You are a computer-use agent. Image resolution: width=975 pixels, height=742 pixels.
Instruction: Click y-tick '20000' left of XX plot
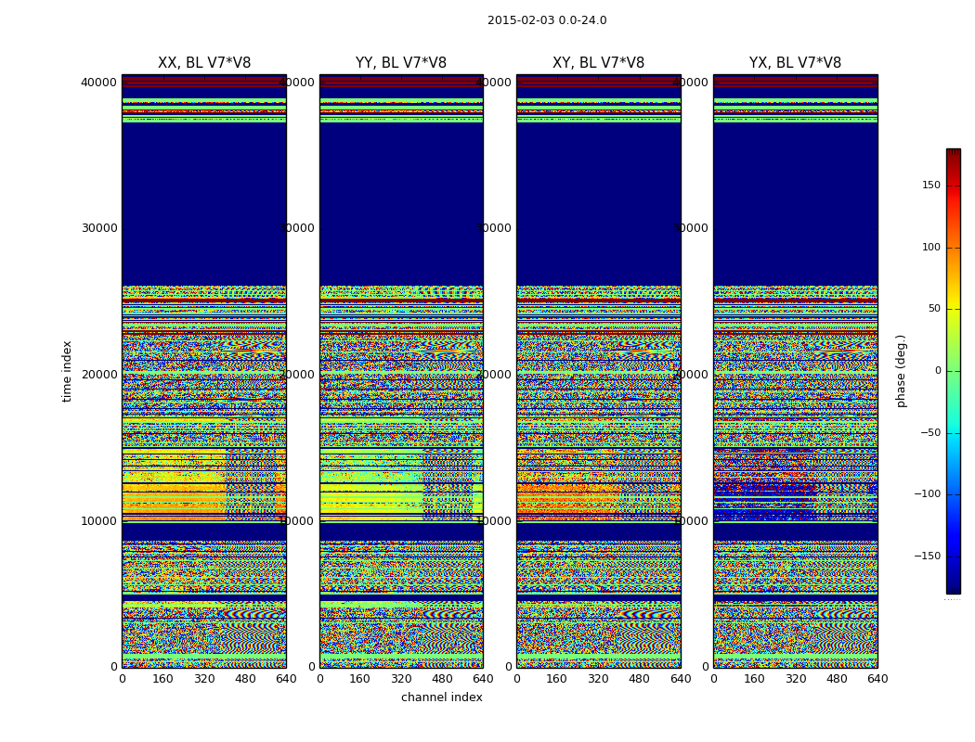point(98,375)
